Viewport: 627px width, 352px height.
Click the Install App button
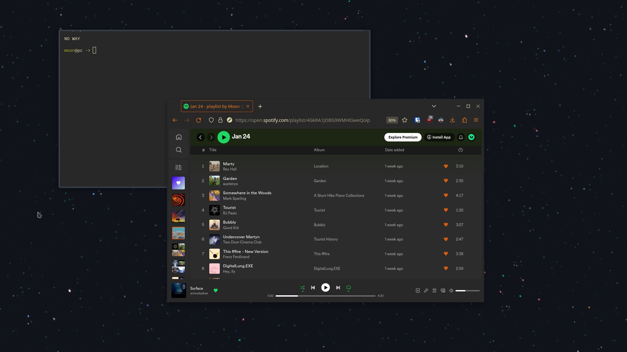point(439,137)
